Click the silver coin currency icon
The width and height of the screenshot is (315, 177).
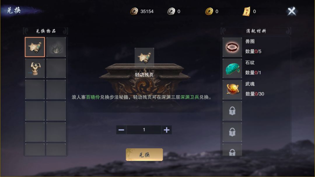coord(171,11)
